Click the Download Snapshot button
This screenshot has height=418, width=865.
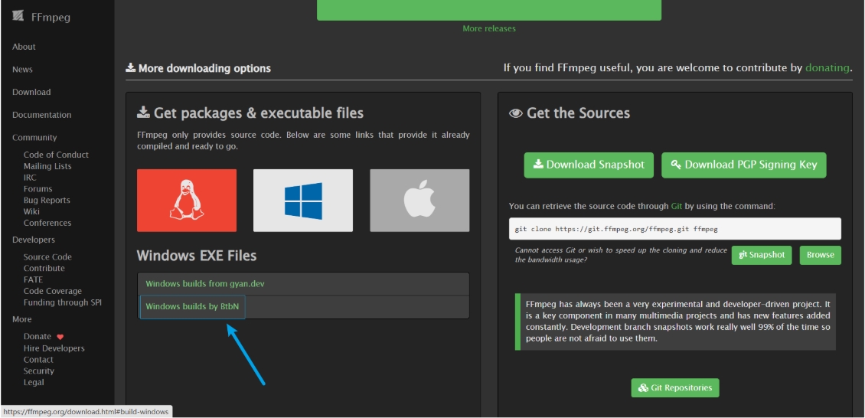[589, 165]
